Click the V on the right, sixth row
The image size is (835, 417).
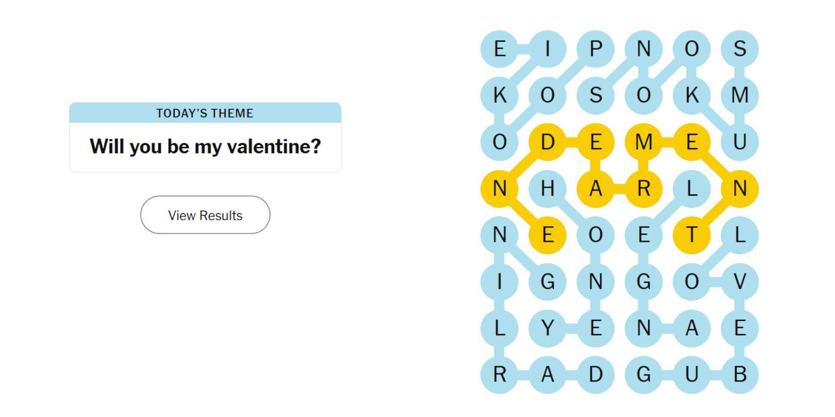click(x=740, y=282)
